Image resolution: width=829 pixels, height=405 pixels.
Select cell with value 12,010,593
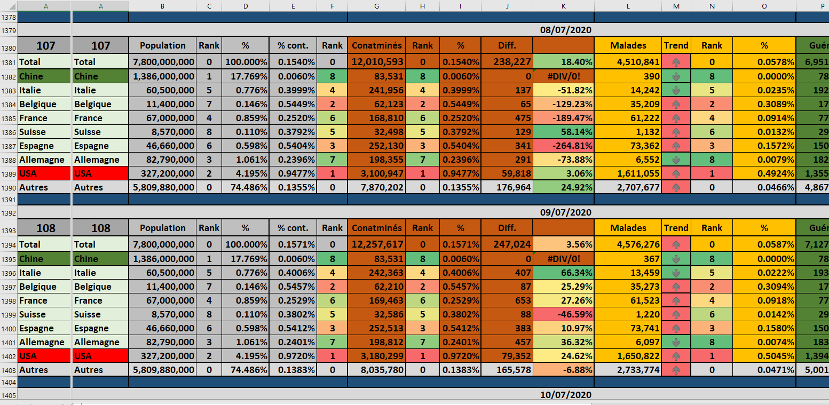click(x=376, y=62)
